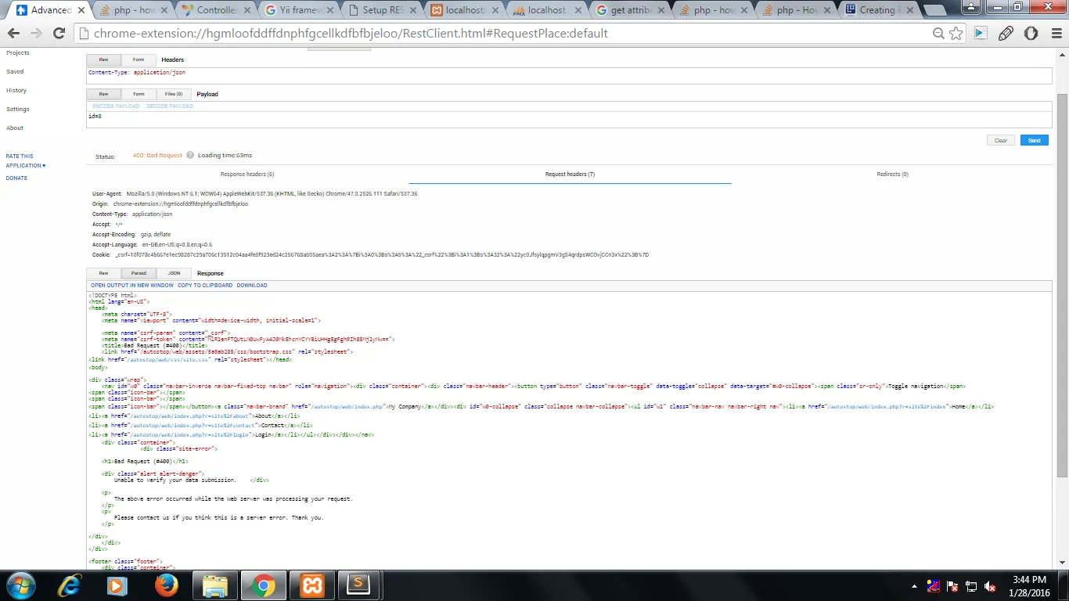Screen dimensions: 1069x601
Task: Open Projects in the sidebar
Action: pos(18,52)
